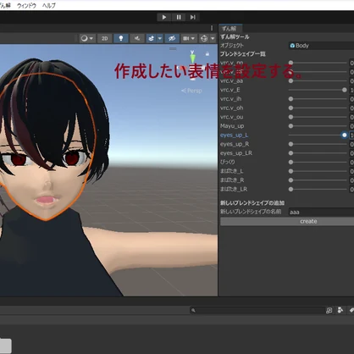
Task: Click the create button
Action: pyautogui.click(x=287, y=221)
